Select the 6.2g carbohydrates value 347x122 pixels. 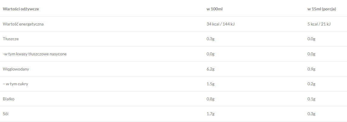[210, 69]
